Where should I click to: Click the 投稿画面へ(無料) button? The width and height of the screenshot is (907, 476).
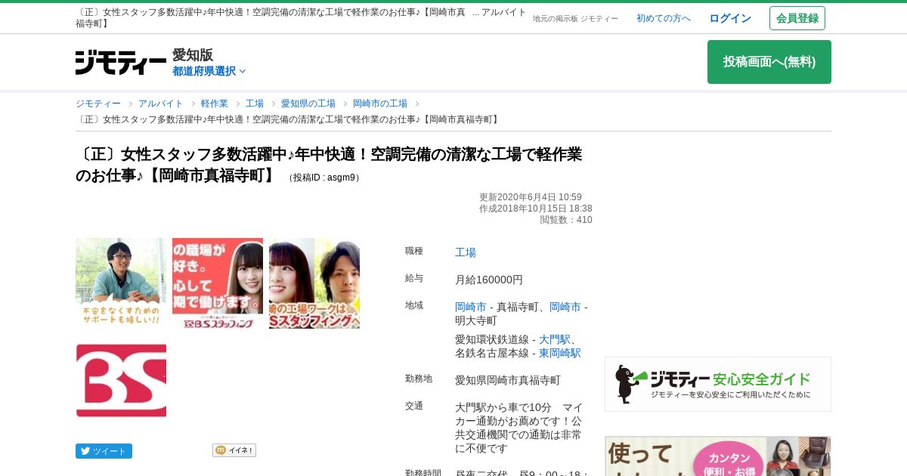tap(769, 62)
